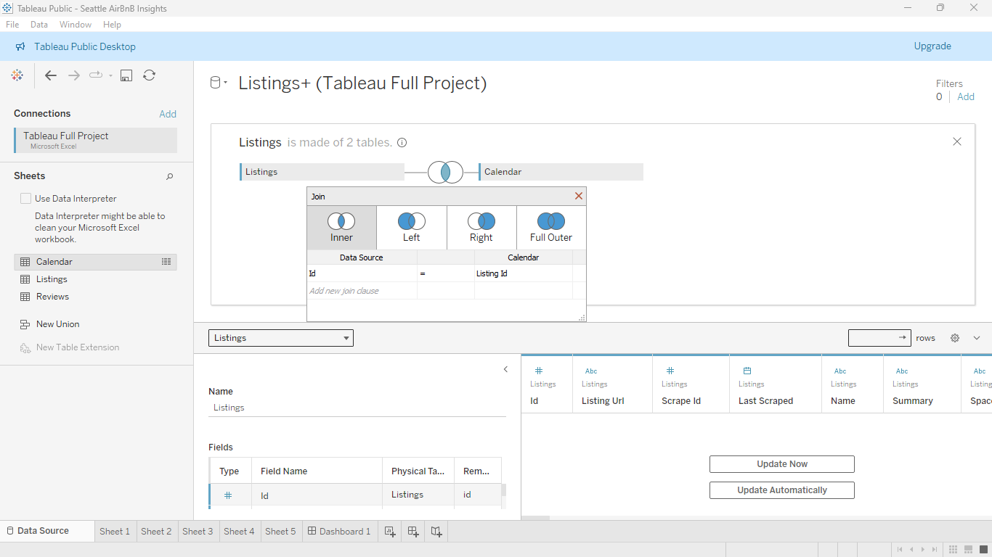Click the Name field showing Listings
Image resolution: width=992 pixels, height=557 pixels.
pyautogui.click(x=357, y=408)
